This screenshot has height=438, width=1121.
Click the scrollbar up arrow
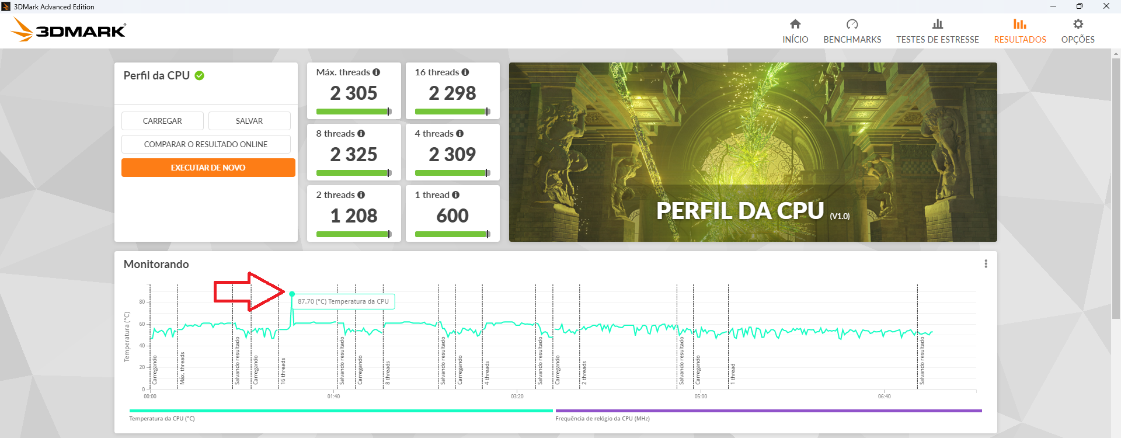click(1116, 54)
